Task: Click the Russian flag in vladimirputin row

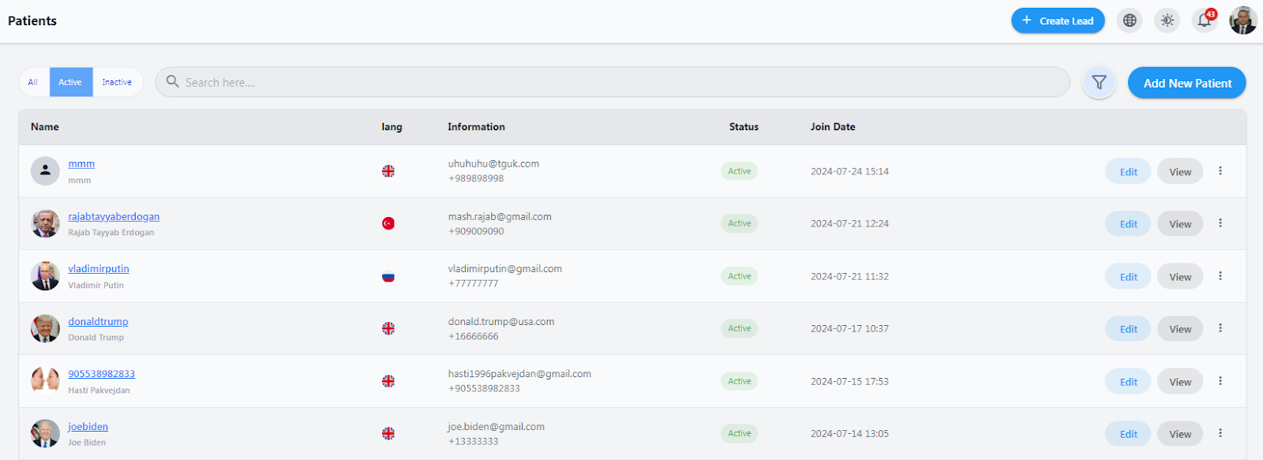Action: [388, 277]
